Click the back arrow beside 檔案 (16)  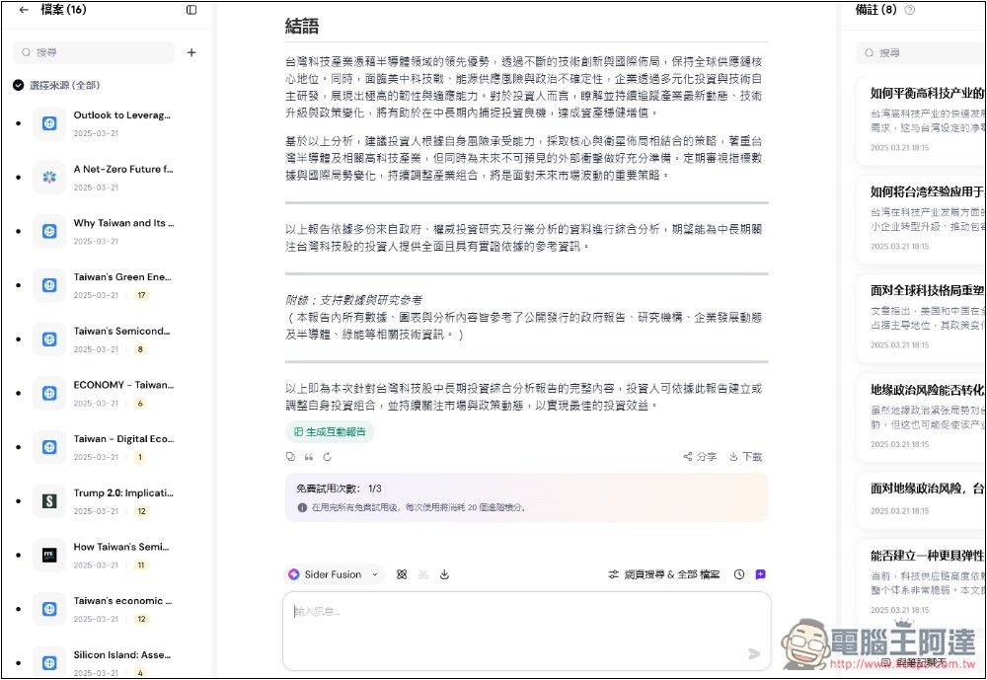(x=24, y=10)
